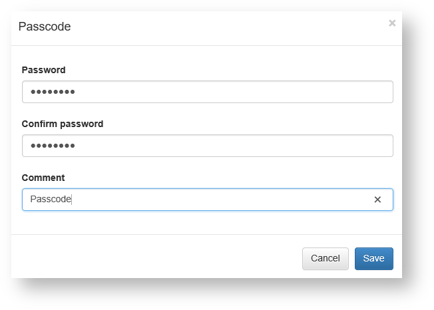This screenshot has width=434, height=310.
Task: Click the masked dots in Confirm password
Action: coord(53,146)
